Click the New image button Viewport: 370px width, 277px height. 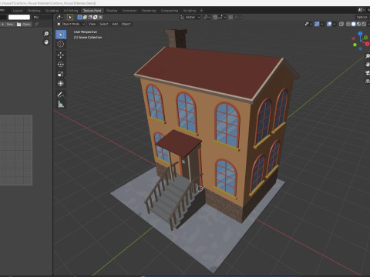(8, 24)
